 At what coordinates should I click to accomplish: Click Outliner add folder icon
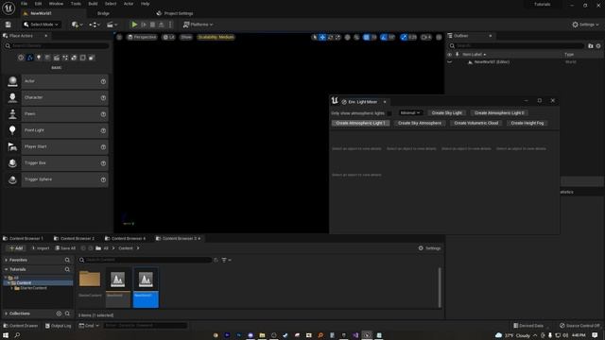(x=590, y=46)
